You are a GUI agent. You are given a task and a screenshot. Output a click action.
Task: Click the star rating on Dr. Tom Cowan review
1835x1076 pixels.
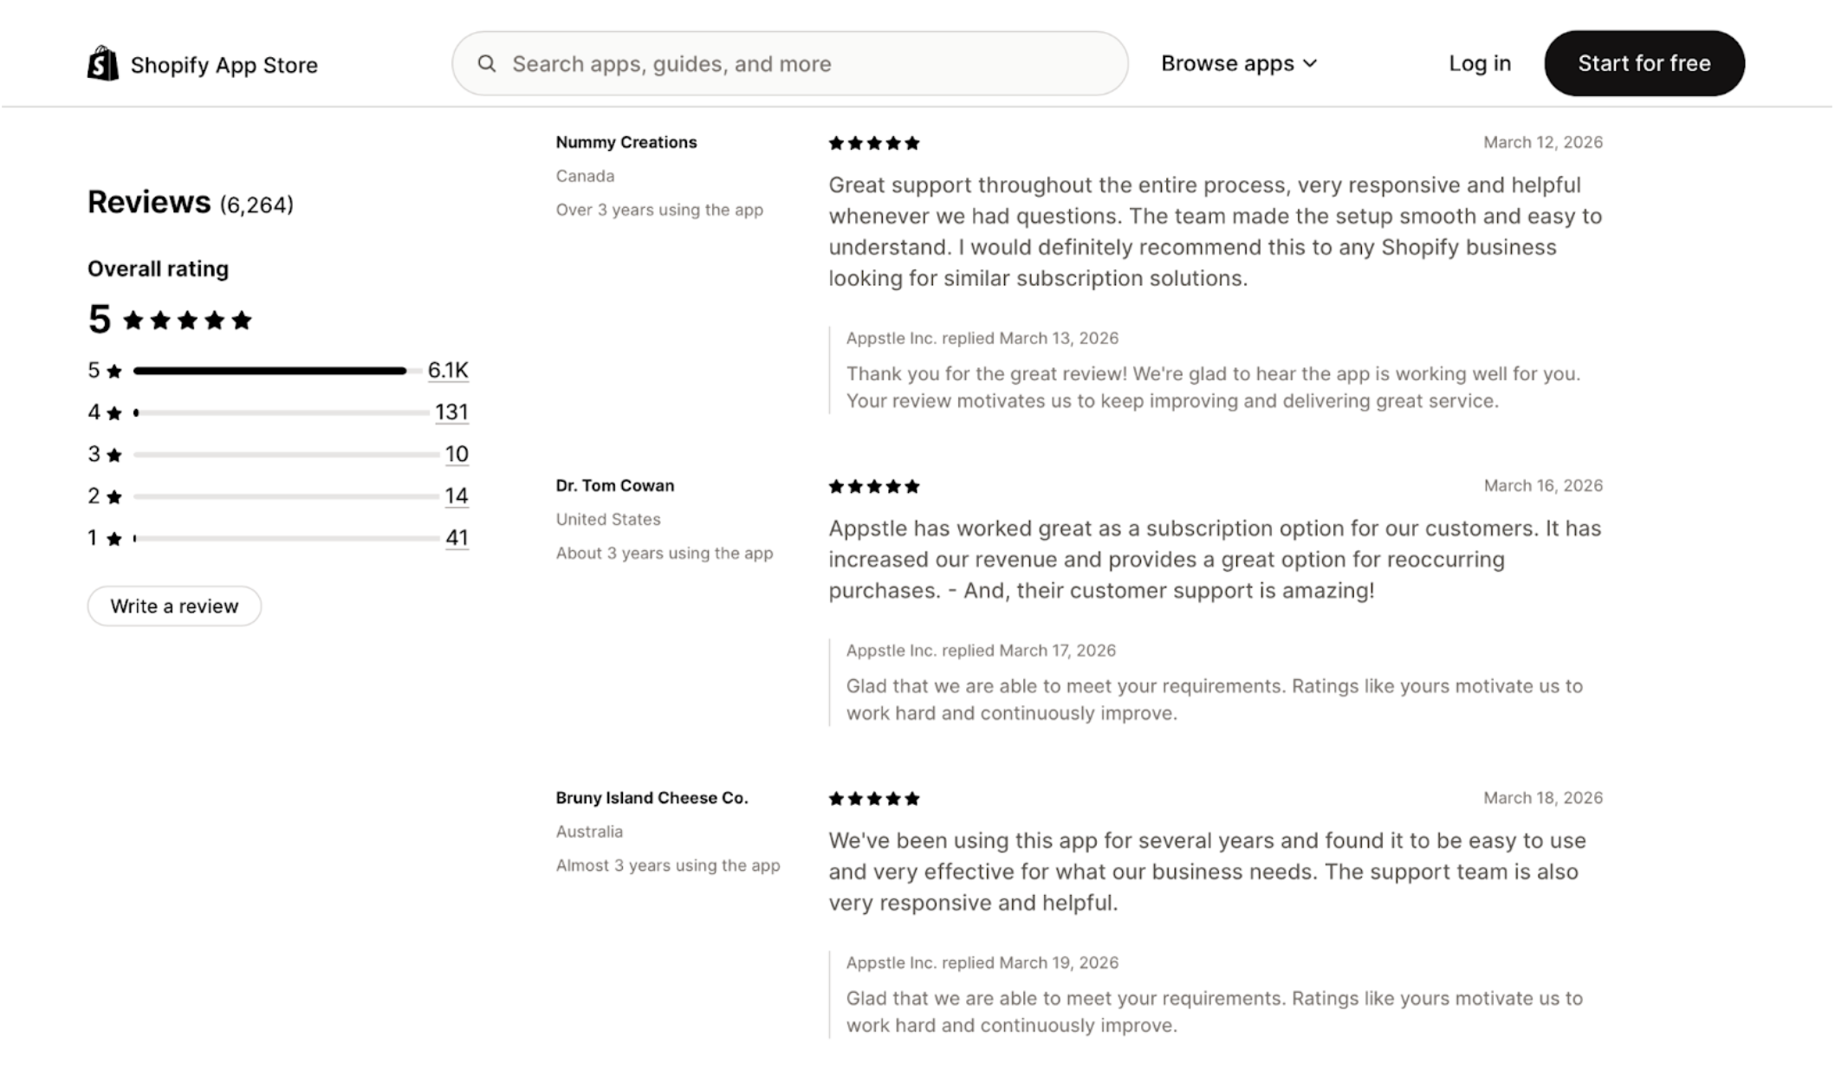[x=873, y=486]
